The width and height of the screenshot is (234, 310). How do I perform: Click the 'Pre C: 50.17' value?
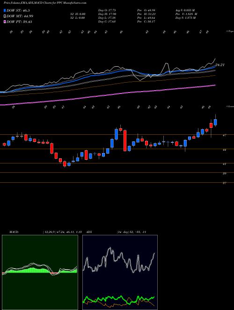pos(146,22)
